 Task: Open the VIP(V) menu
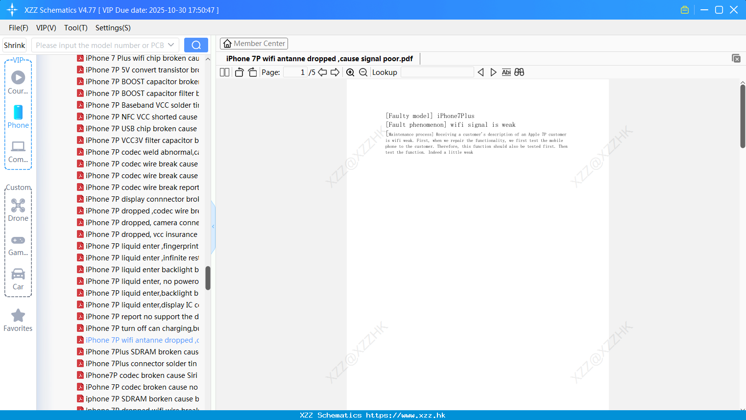pos(46,28)
